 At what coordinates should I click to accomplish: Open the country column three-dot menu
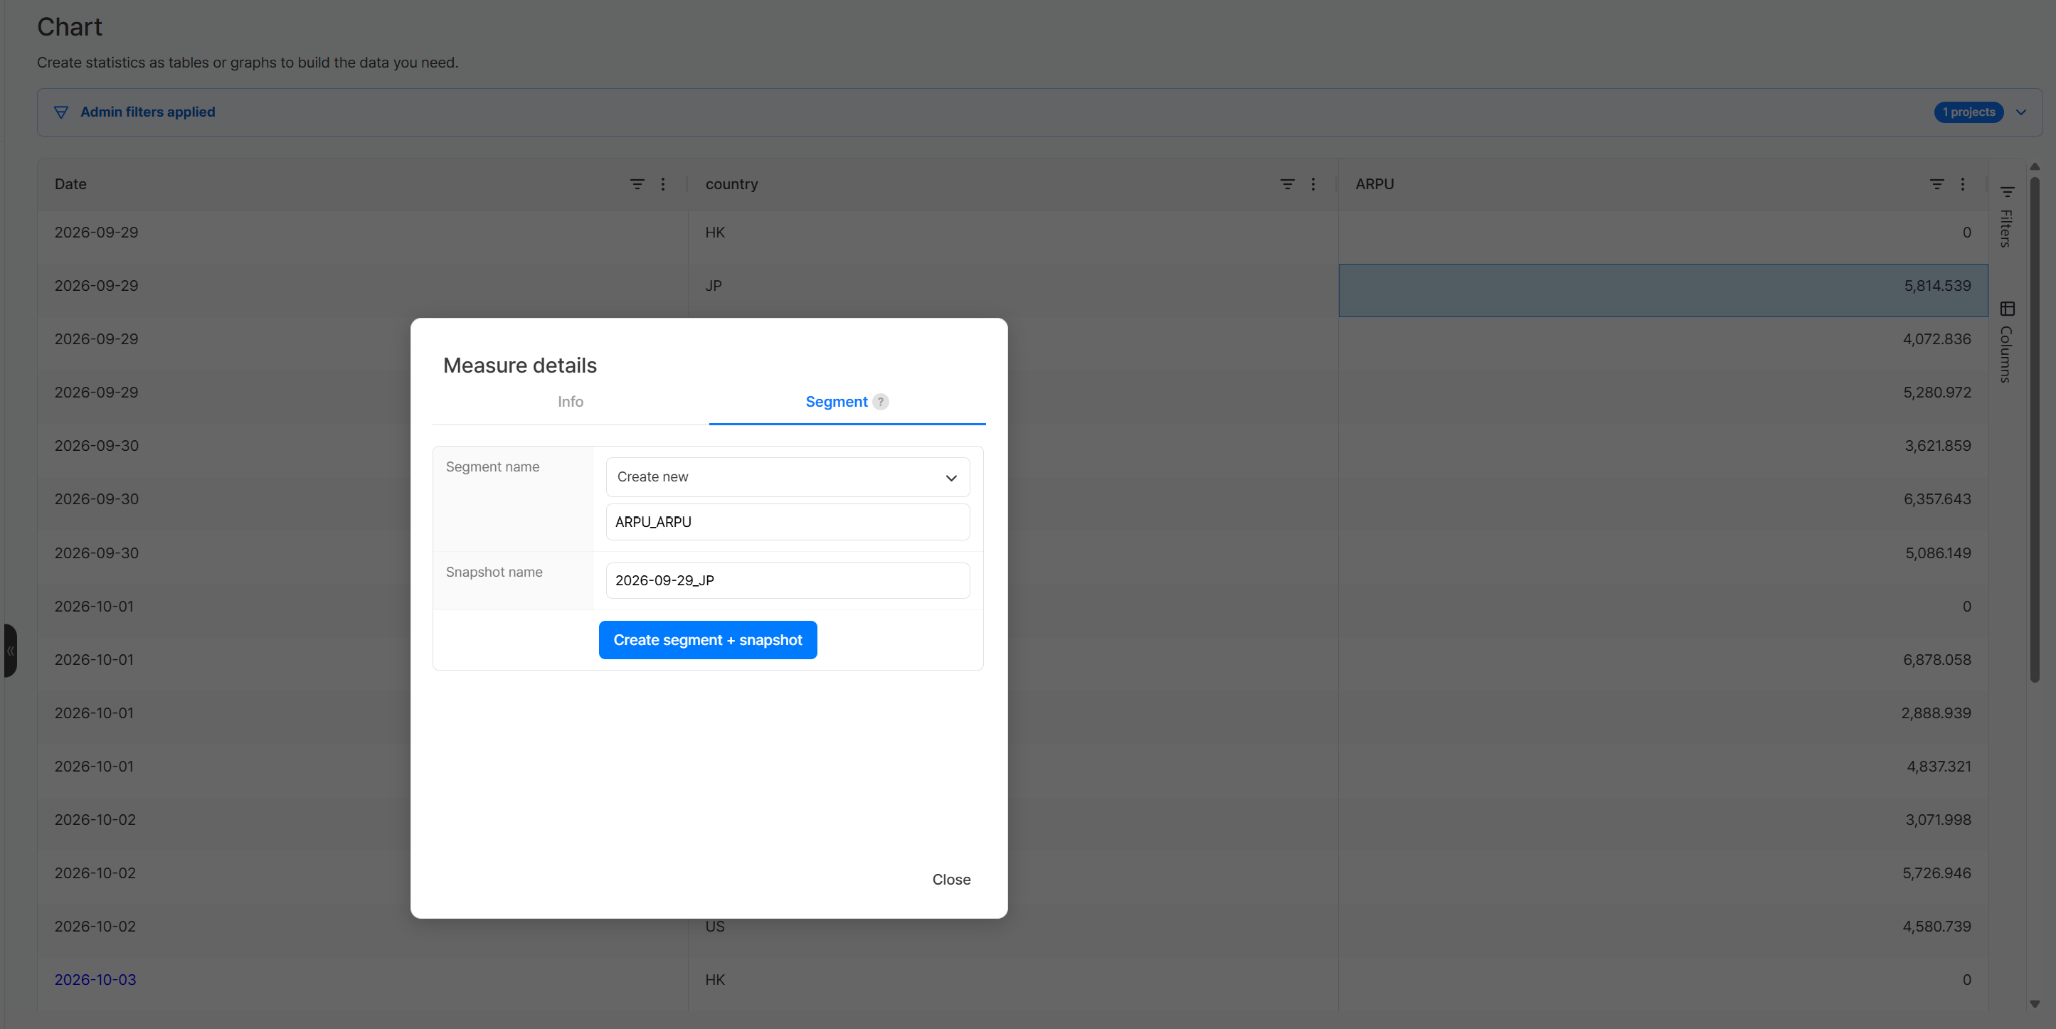point(1313,184)
